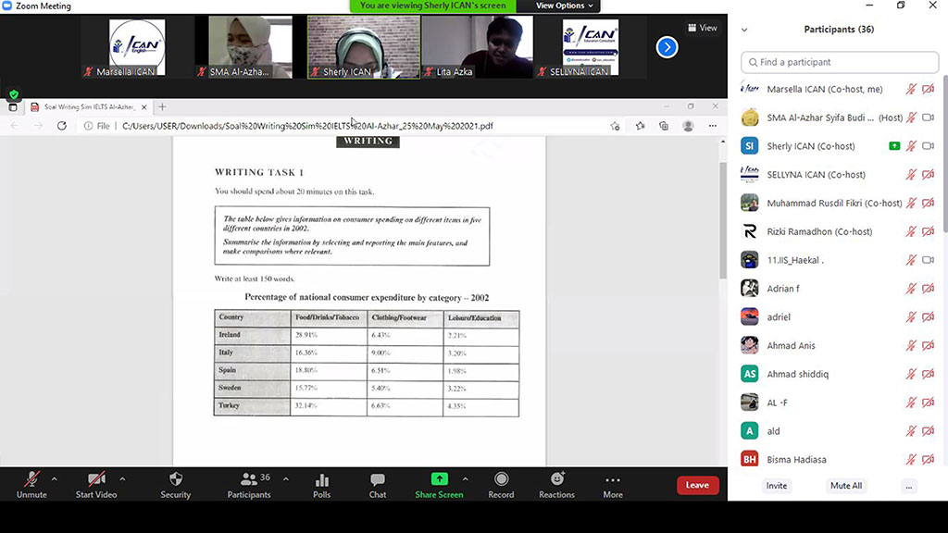Click the participants list scrollbar

point(945,153)
